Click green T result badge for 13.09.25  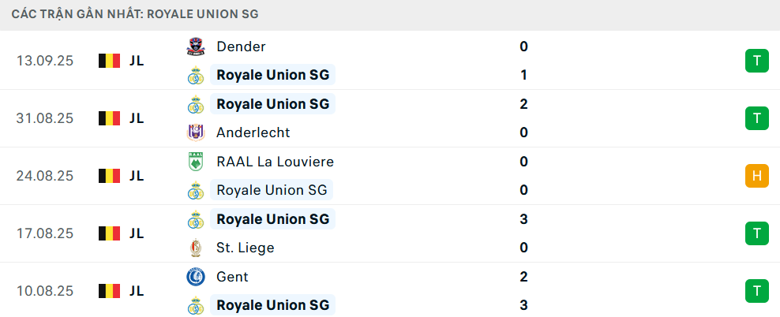[756, 61]
